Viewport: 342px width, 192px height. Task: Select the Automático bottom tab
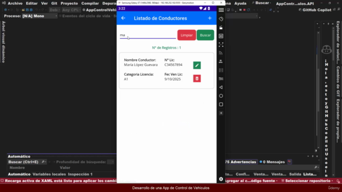pyautogui.click(x=19, y=174)
